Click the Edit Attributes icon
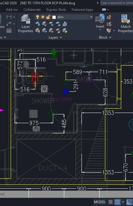Image resolution: width=133 pixels, height=206 pixels. coord(109,31)
